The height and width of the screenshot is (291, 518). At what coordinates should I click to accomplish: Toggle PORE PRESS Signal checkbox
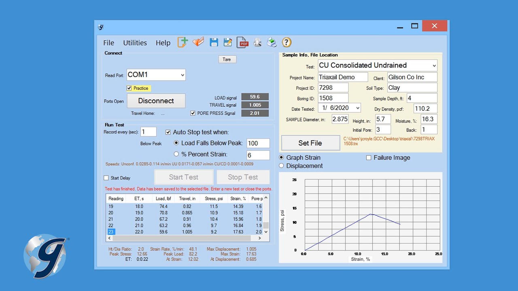coord(193,113)
